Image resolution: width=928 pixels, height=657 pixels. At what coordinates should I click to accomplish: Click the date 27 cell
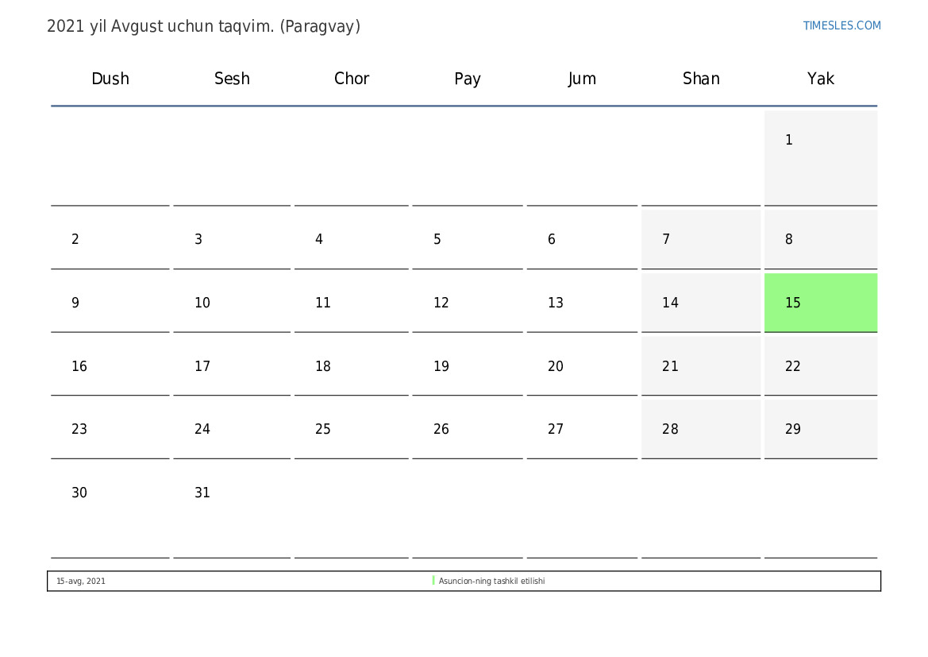pyautogui.click(x=581, y=429)
